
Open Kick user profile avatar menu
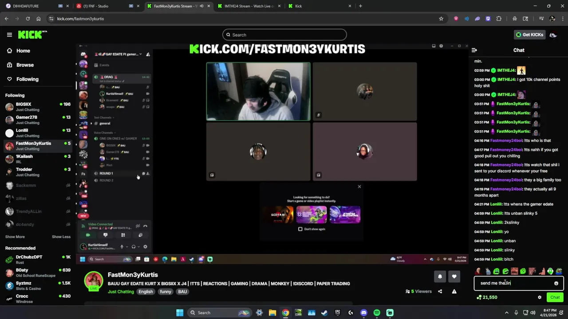553,35
